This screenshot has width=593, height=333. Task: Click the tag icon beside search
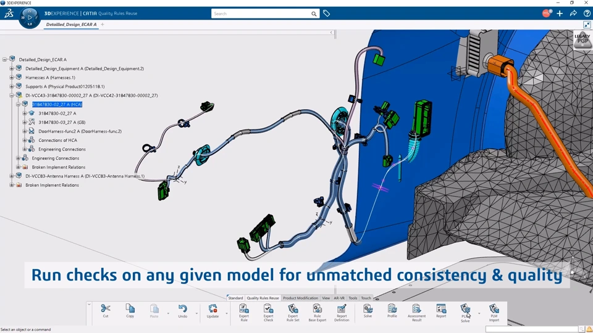tap(326, 14)
